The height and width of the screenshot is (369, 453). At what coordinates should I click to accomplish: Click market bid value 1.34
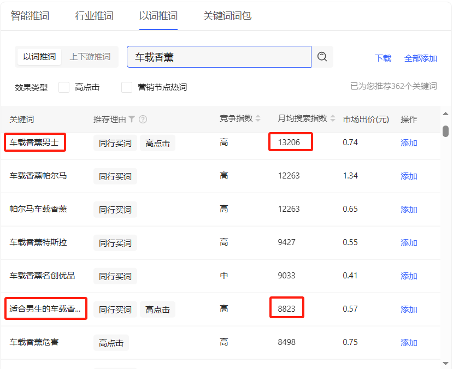(350, 175)
